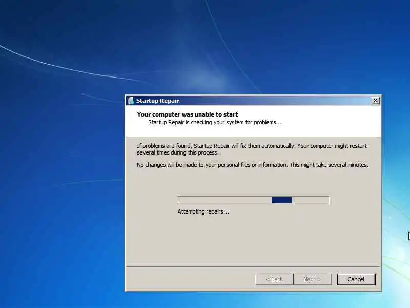Close the Startup Repair dialog
The image size is (410, 308).
[376, 100]
